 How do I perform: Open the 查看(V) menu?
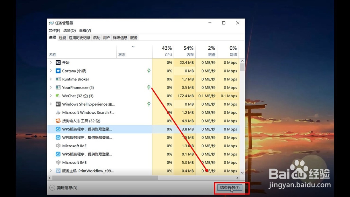85,30
